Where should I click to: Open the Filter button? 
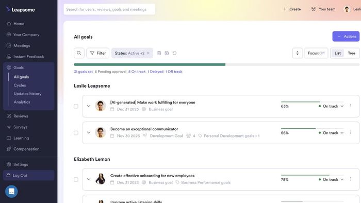tap(98, 53)
